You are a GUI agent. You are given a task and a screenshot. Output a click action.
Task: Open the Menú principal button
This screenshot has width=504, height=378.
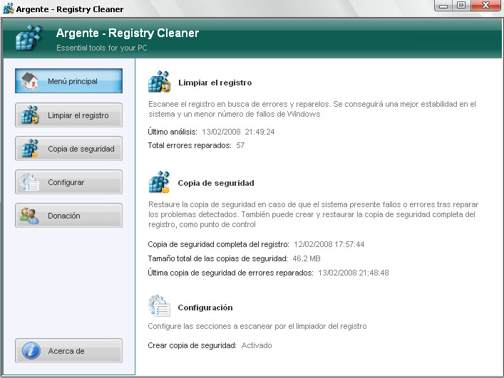[68, 81]
